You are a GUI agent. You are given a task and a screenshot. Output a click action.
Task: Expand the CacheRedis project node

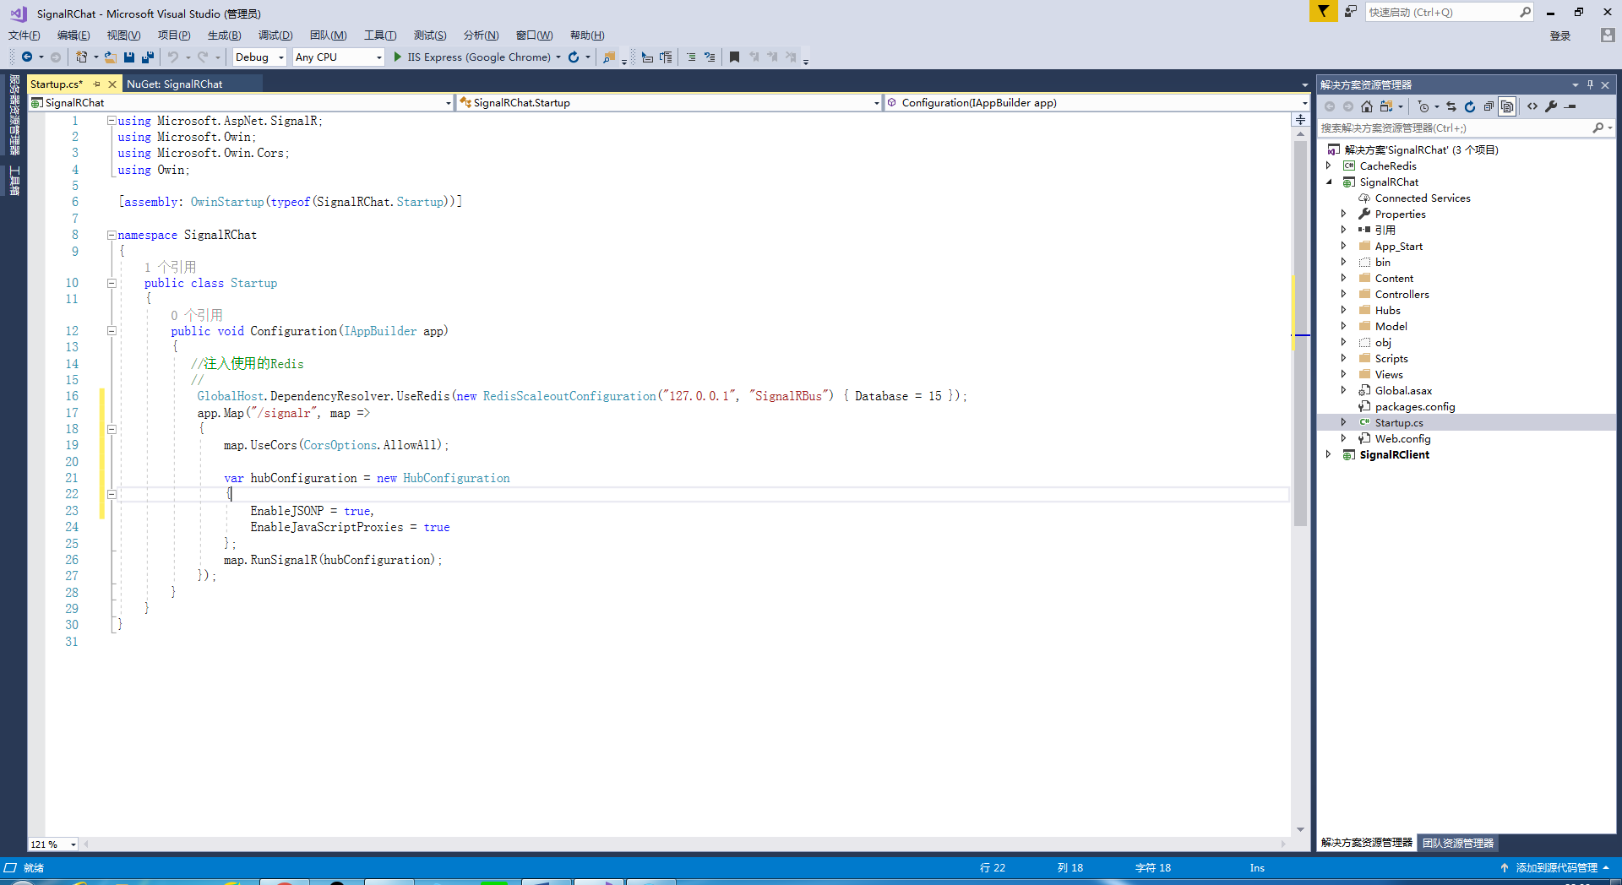click(1329, 166)
